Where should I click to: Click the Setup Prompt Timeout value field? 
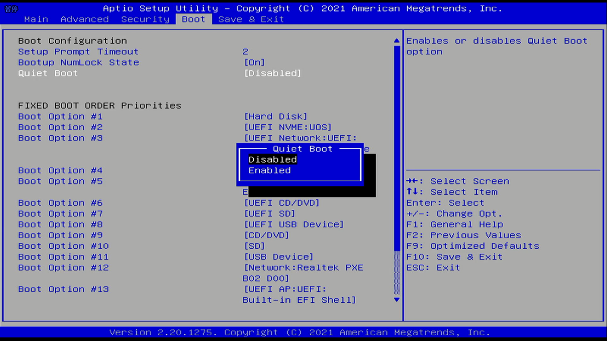click(x=246, y=52)
